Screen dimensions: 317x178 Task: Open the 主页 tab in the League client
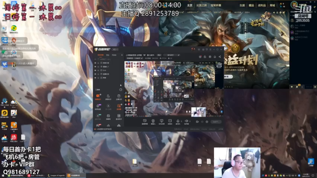pyautogui.click(x=190, y=6)
